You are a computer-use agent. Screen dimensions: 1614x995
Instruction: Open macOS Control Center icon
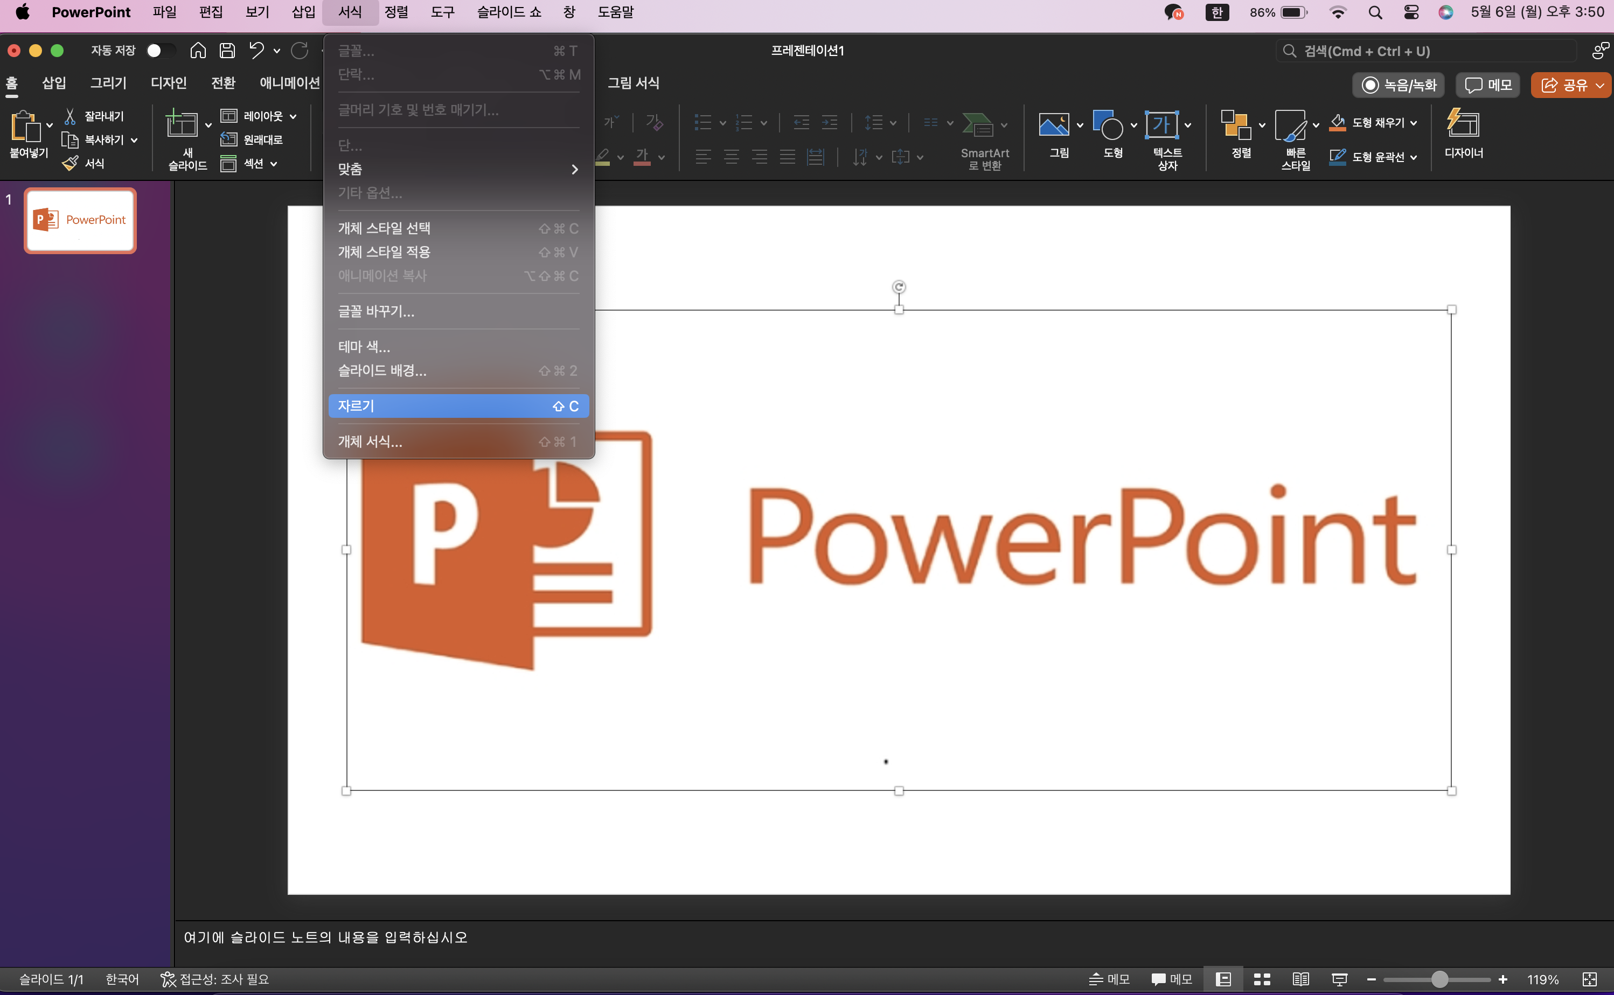(1411, 12)
